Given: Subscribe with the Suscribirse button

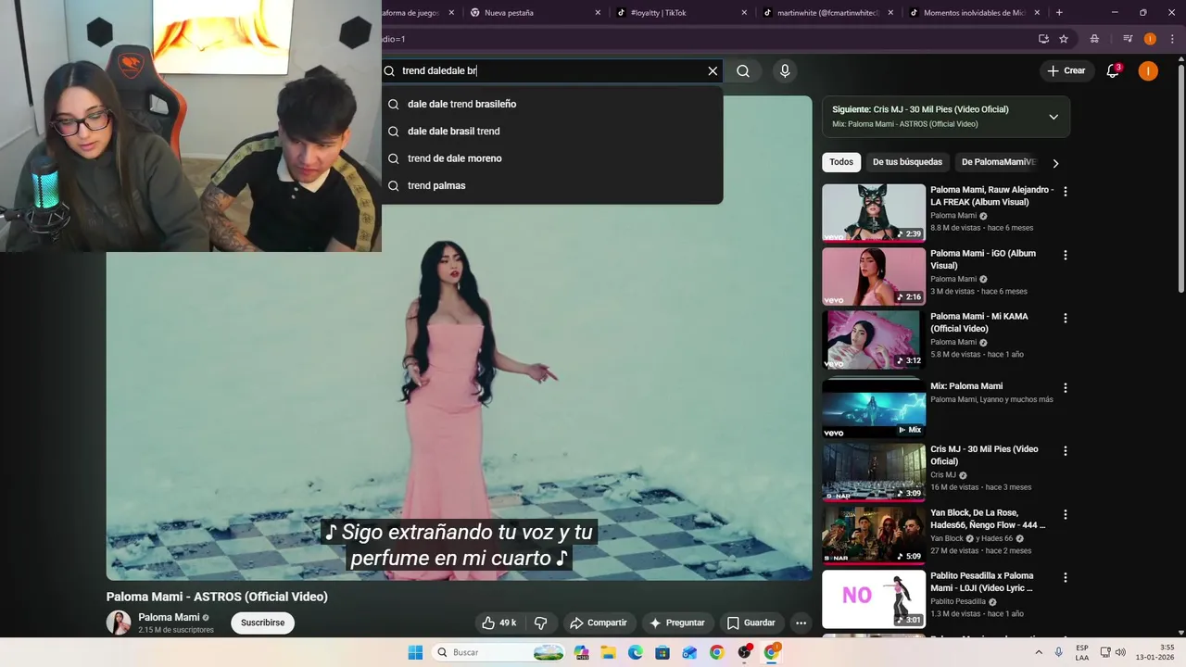Looking at the screenshot, I should point(262,623).
